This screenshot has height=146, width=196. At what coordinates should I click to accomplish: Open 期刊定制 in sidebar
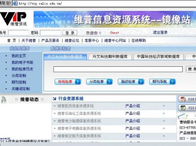(x=19, y=82)
